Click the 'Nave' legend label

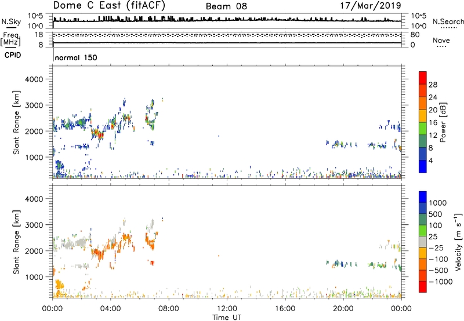click(441, 41)
